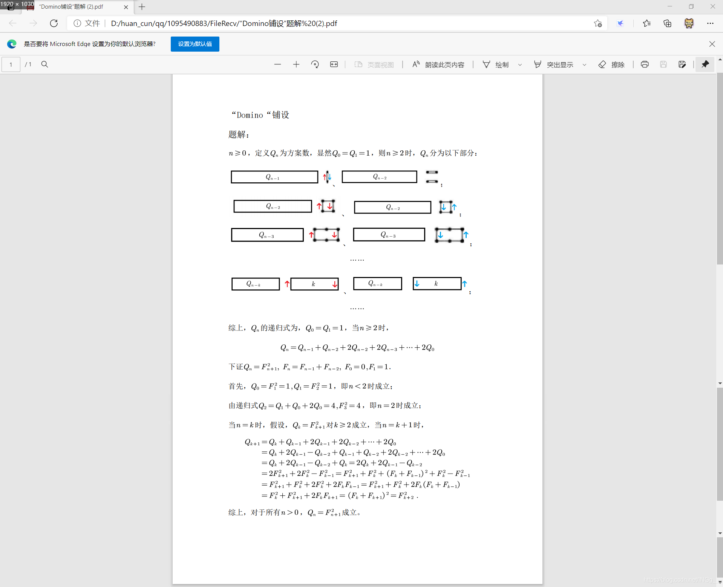723x587 pixels.
Task: Click the page number input field
Action: coord(11,64)
